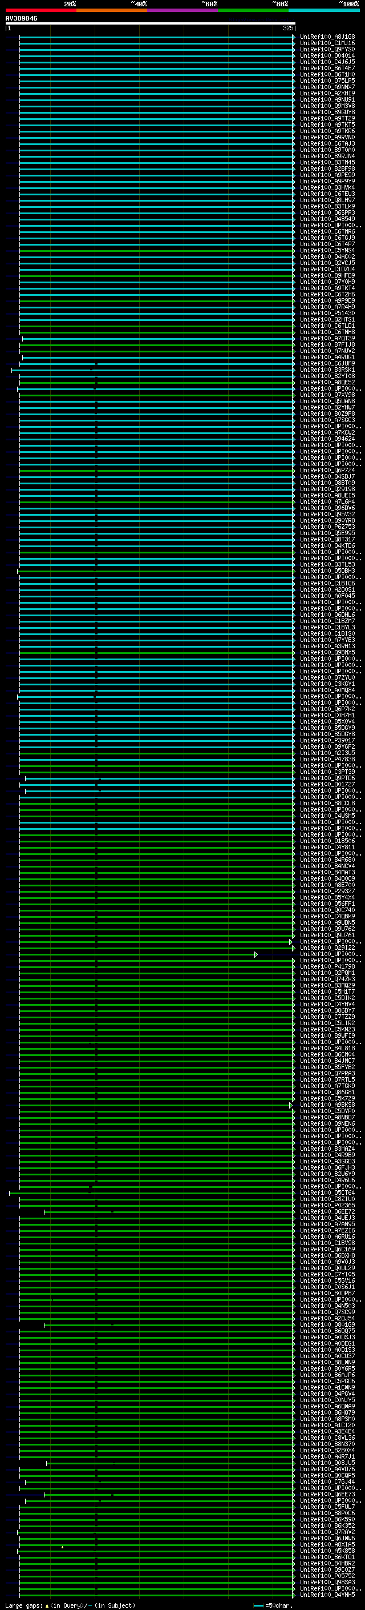Click the red 20% identity legend segment
This screenshot has height=1610, width=365.
click(40, 10)
